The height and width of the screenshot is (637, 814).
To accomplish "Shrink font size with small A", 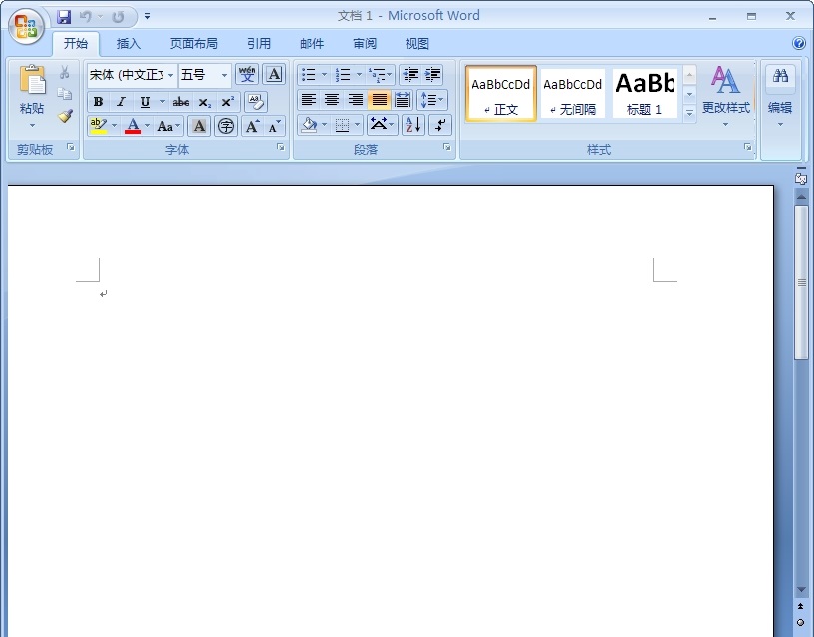I will [274, 126].
